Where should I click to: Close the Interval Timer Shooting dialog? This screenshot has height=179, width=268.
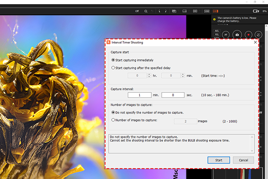(x=255, y=42)
